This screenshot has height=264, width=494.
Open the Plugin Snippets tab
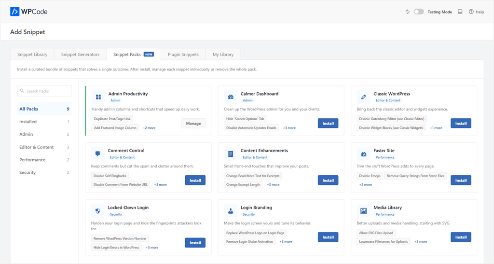(x=183, y=54)
